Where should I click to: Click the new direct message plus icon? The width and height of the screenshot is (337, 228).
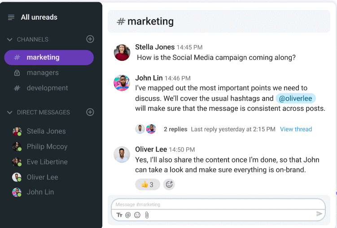pyautogui.click(x=90, y=112)
